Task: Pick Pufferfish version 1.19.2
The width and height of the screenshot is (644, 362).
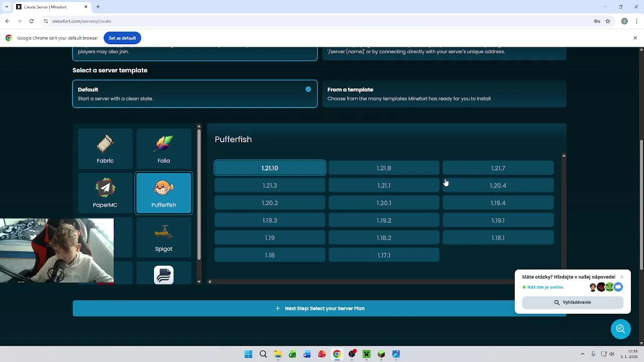Action: 384,220
